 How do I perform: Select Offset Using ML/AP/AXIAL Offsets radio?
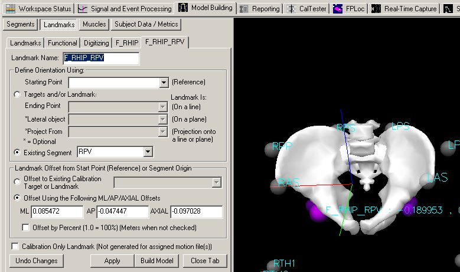tap(17, 198)
